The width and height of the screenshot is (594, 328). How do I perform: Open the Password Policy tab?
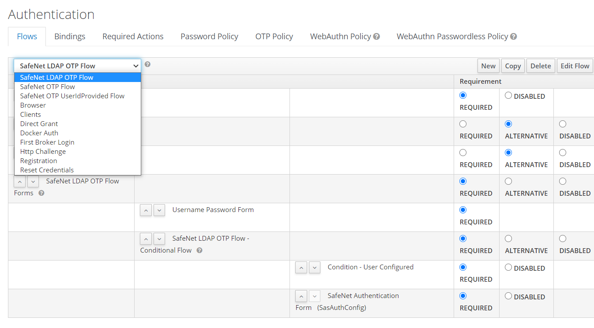(x=209, y=37)
